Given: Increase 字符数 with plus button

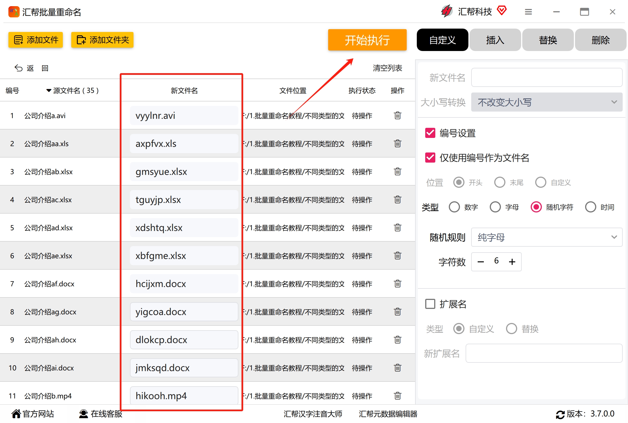Looking at the screenshot, I should (512, 262).
